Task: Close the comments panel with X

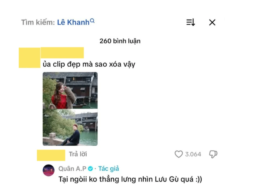Action: (x=212, y=22)
